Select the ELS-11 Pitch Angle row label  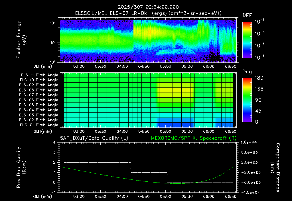tap(39, 75)
